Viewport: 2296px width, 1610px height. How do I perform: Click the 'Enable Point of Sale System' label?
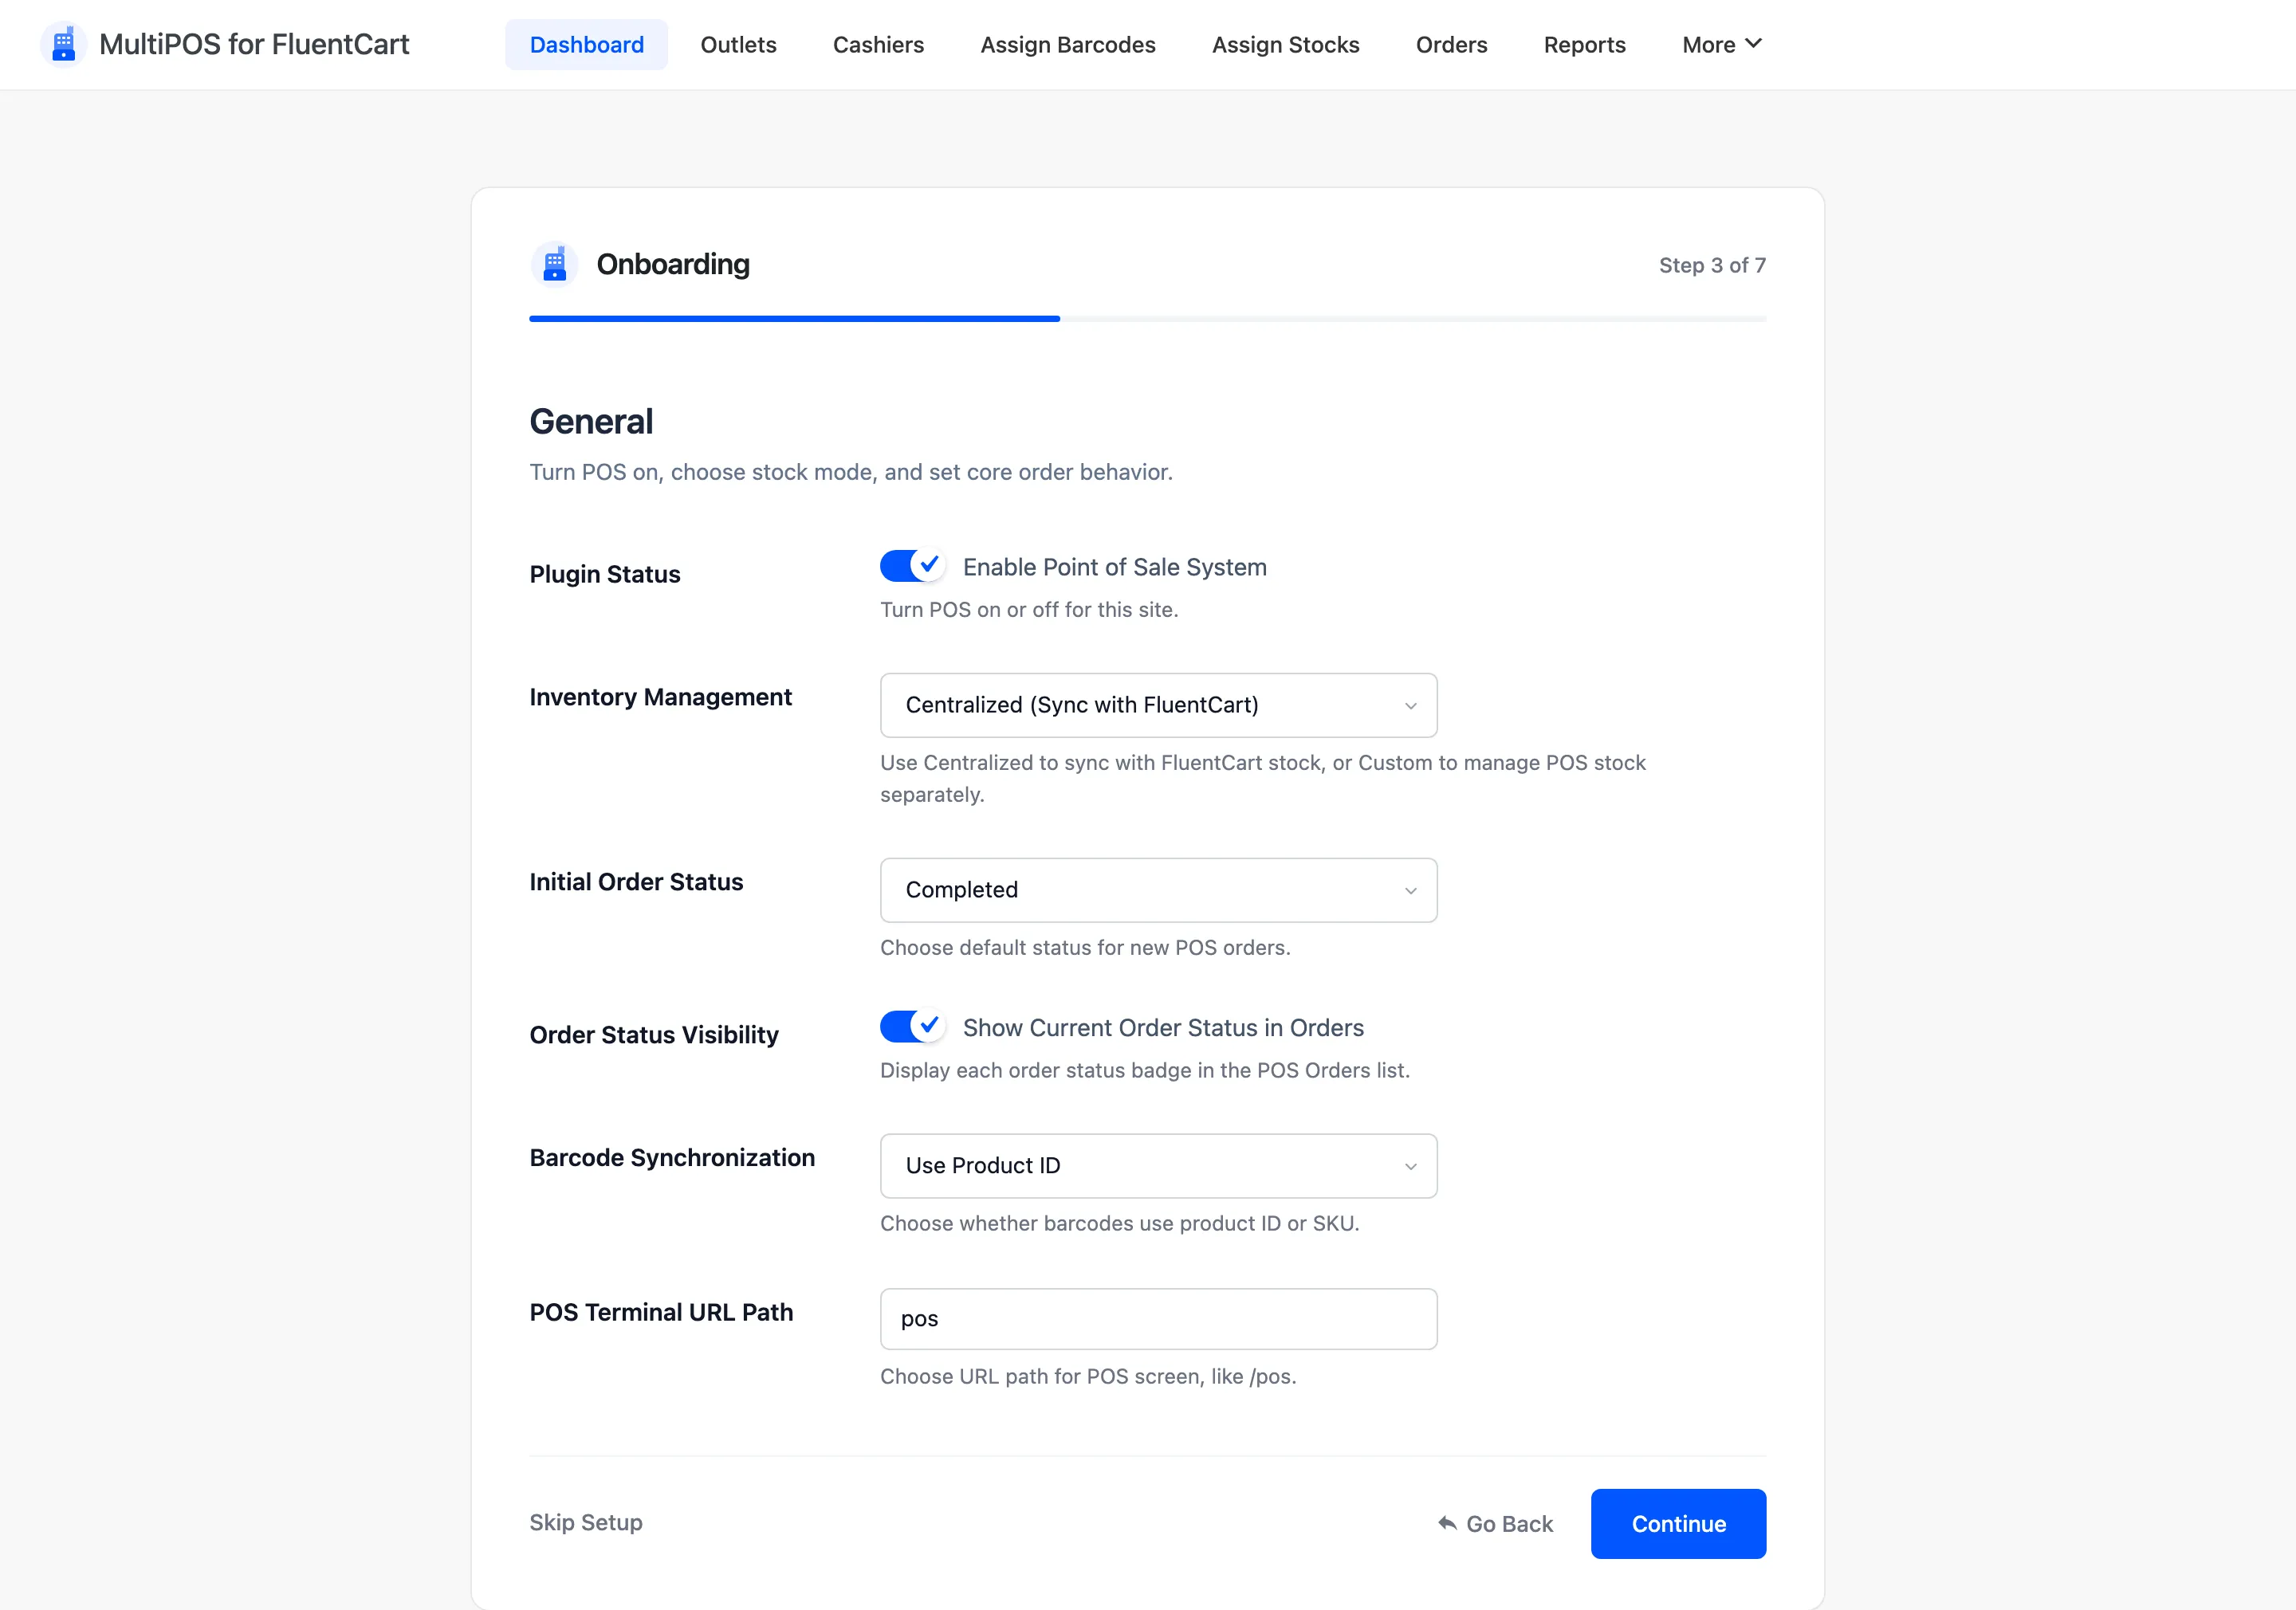pos(1114,567)
